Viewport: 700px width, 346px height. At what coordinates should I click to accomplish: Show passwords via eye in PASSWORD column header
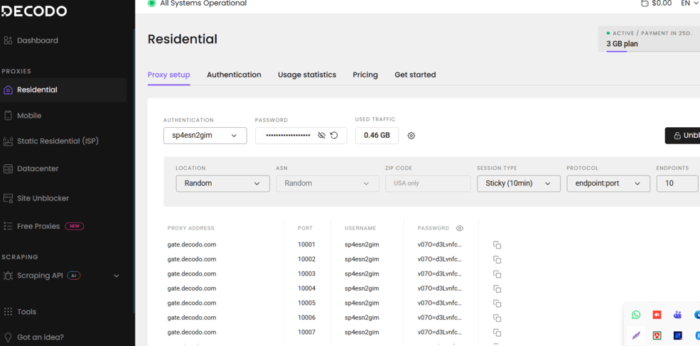tap(460, 228)
